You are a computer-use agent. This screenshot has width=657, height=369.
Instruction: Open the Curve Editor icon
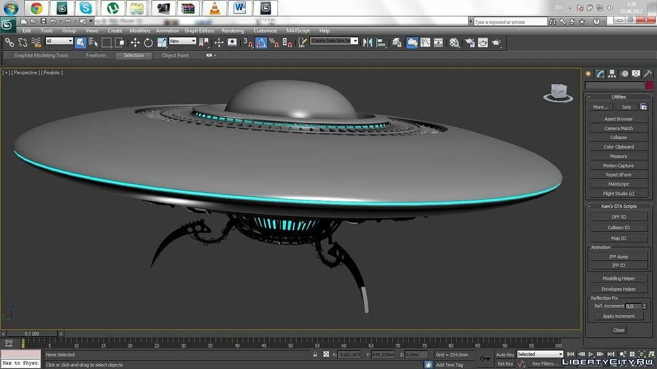427,42
